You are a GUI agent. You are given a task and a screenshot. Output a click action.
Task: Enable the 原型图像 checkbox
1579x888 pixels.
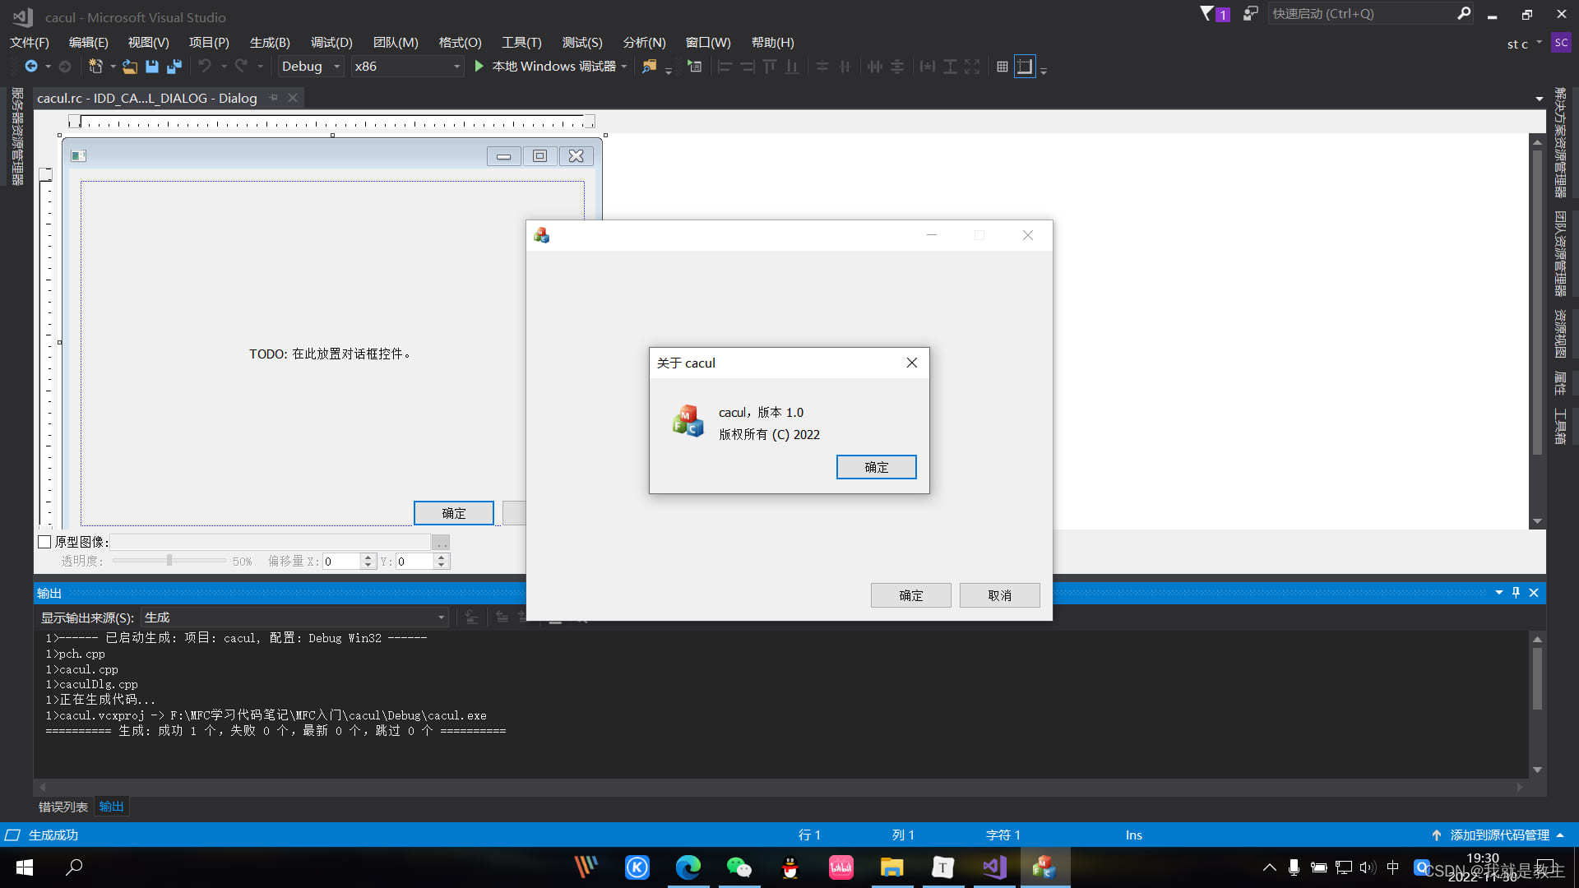pyautogui.click(x=45, y=542)
